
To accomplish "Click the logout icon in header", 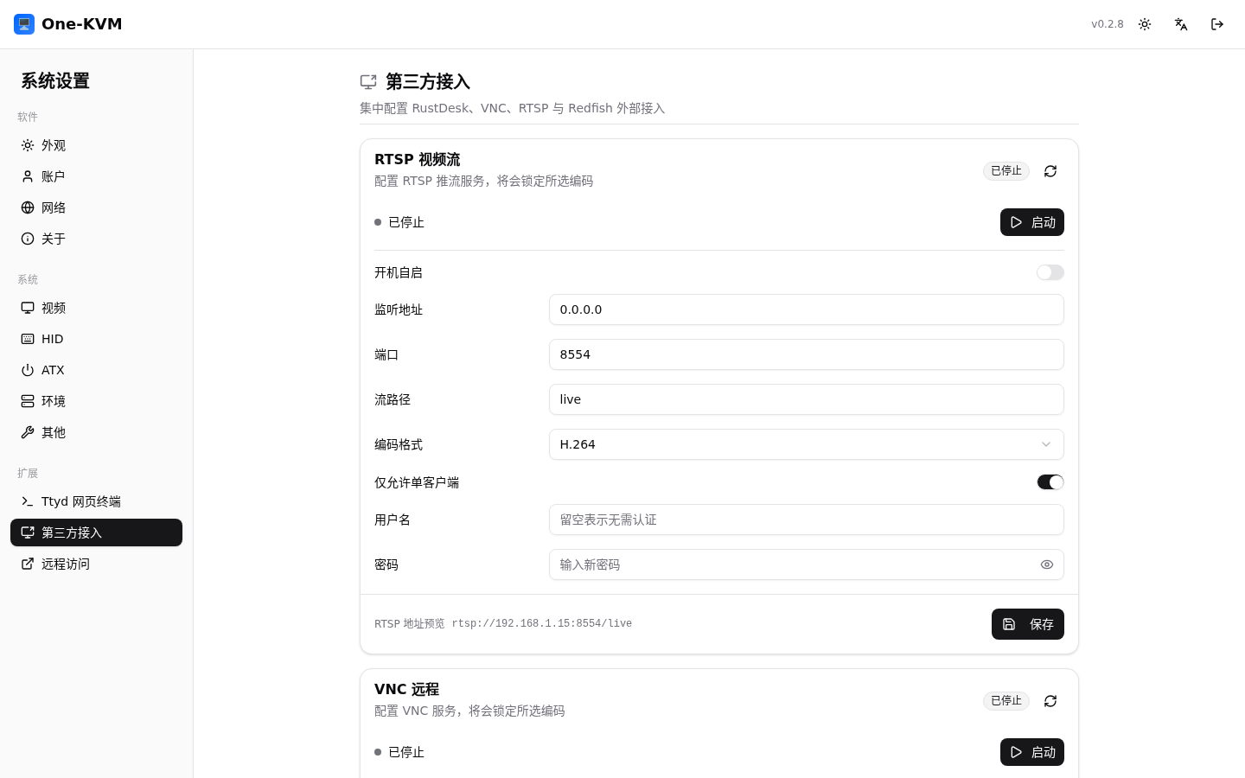I will point(1217,24).
